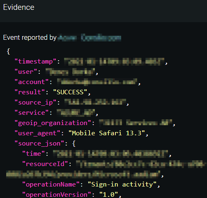Click the "result" JSON key
Screen dimensions: 207x198
pyautogui.click(x=30, y=92)
